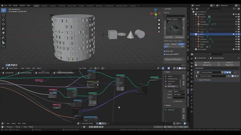Select solid viewport shading icon
Image resolution: width=241 pixels, height=135 pixels.
(180, 68)
